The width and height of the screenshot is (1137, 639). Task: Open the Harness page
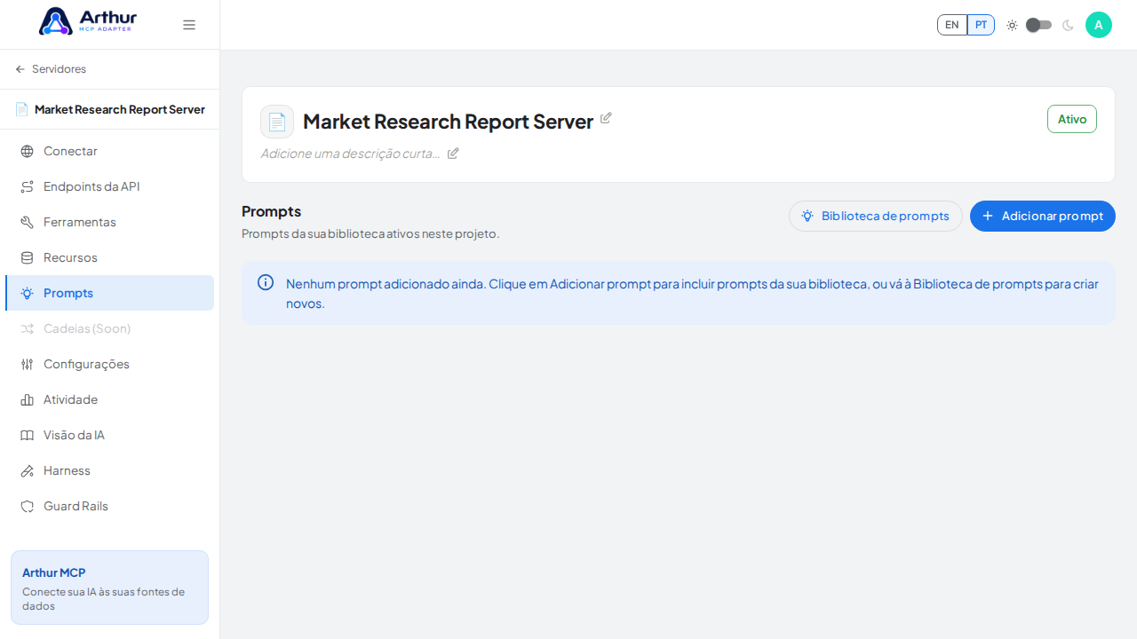pyautogui.click(x=109, y=470)
